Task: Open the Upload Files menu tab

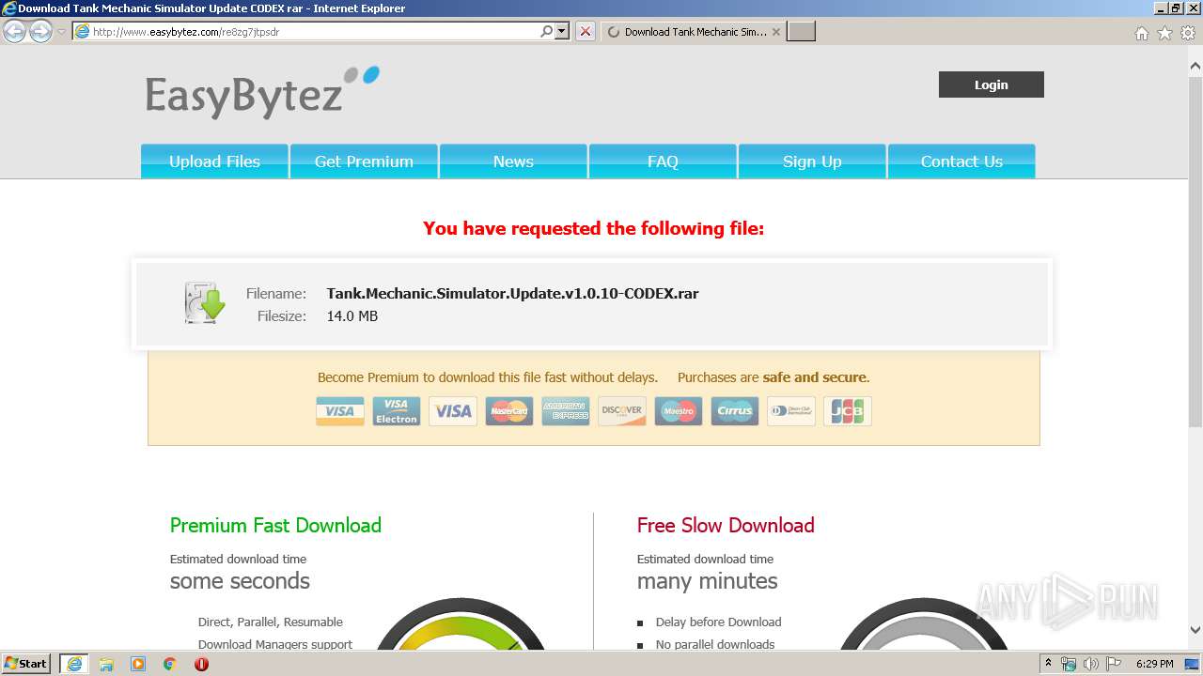Action: (214, 161)
